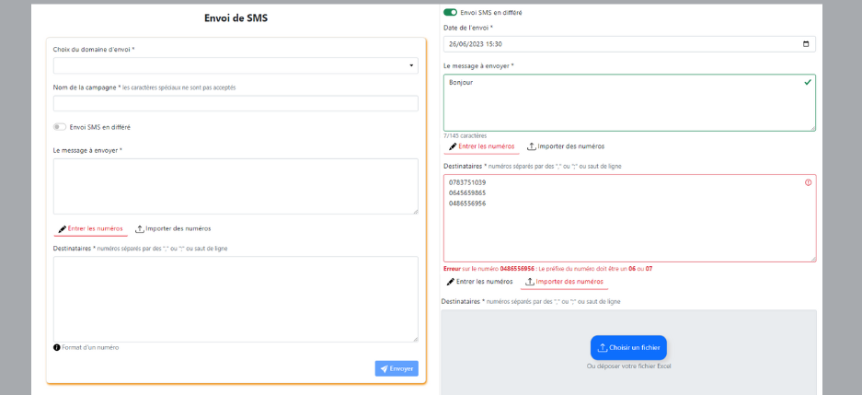Select the Entrer les numéros tab in the left form

coord(90,228)
